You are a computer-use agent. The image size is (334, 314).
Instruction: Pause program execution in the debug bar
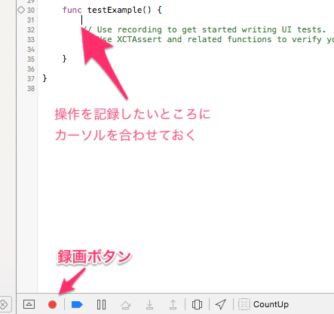(x=101, y=304)
